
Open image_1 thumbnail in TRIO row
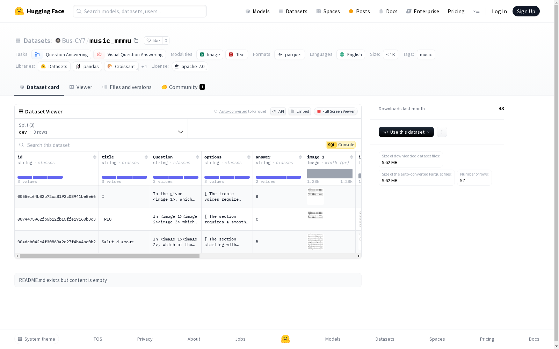pos(315,215)
